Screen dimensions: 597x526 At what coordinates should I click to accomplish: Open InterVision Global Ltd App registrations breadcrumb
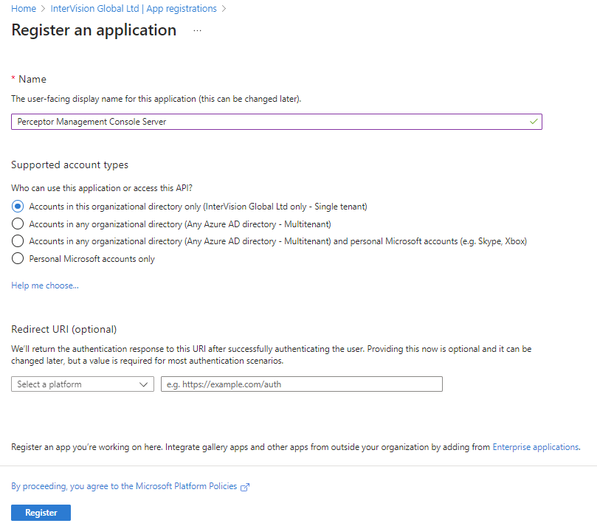[x=134, y=9]
